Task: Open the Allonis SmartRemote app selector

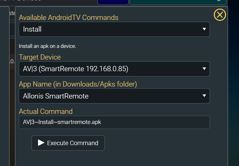Action: pyautogui.click(x=114, y=96)
